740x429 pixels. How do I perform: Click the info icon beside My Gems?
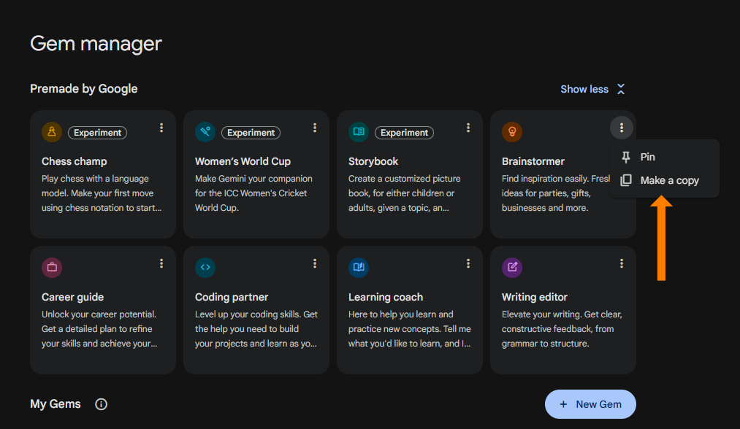tap(101, 403)
